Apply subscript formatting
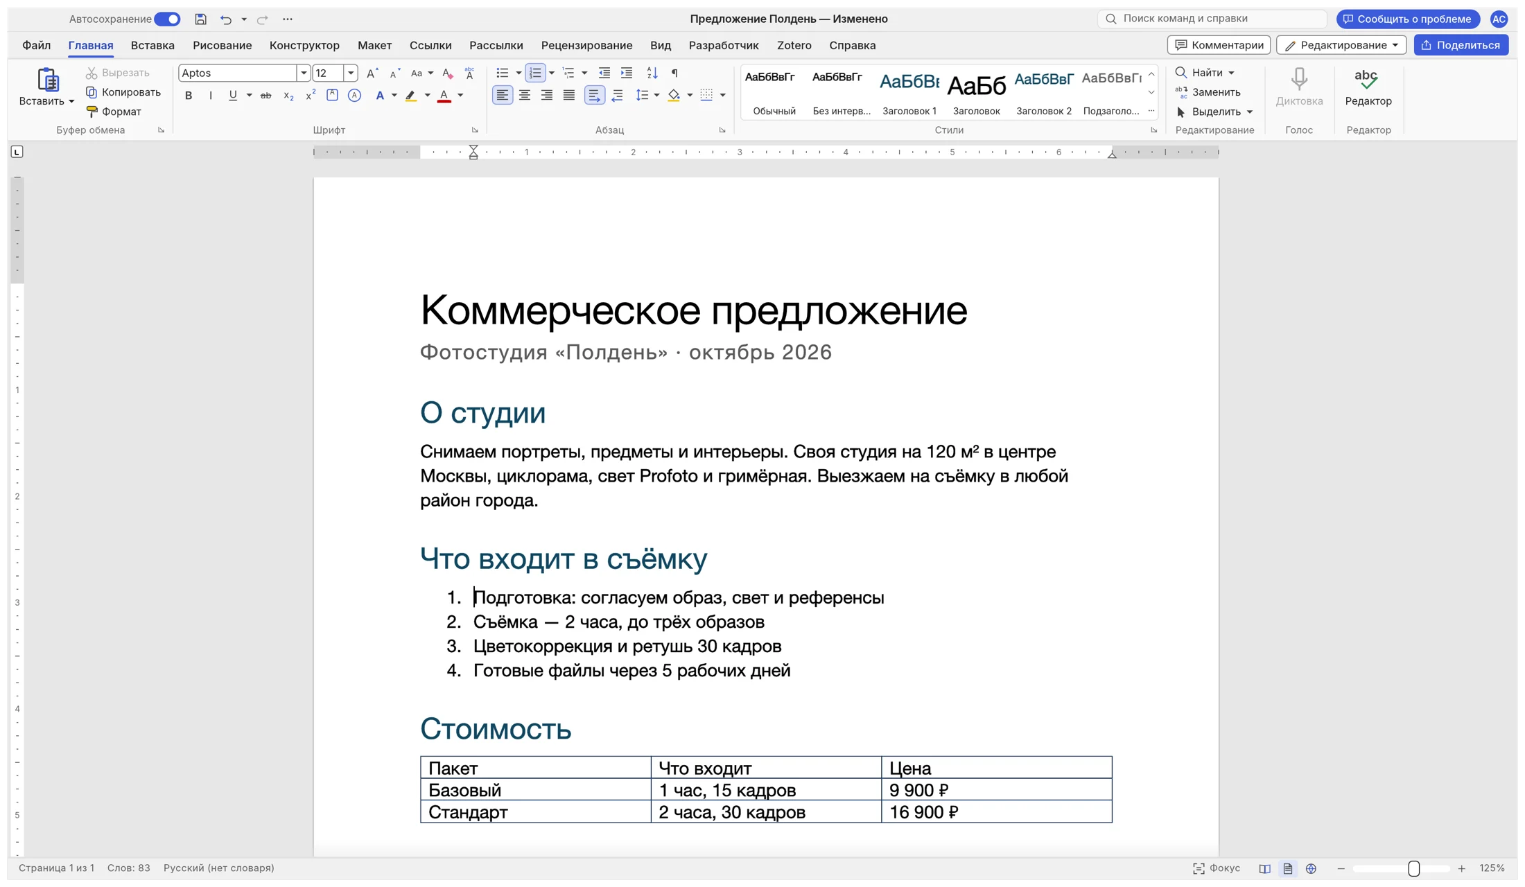This screenshot has height=887, width=1525. (288, 96)
